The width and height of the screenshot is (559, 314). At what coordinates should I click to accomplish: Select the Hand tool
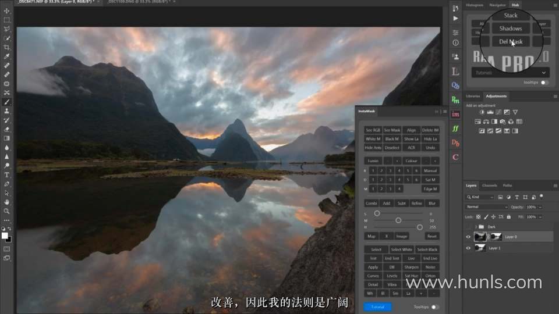[x=7, y=202]
